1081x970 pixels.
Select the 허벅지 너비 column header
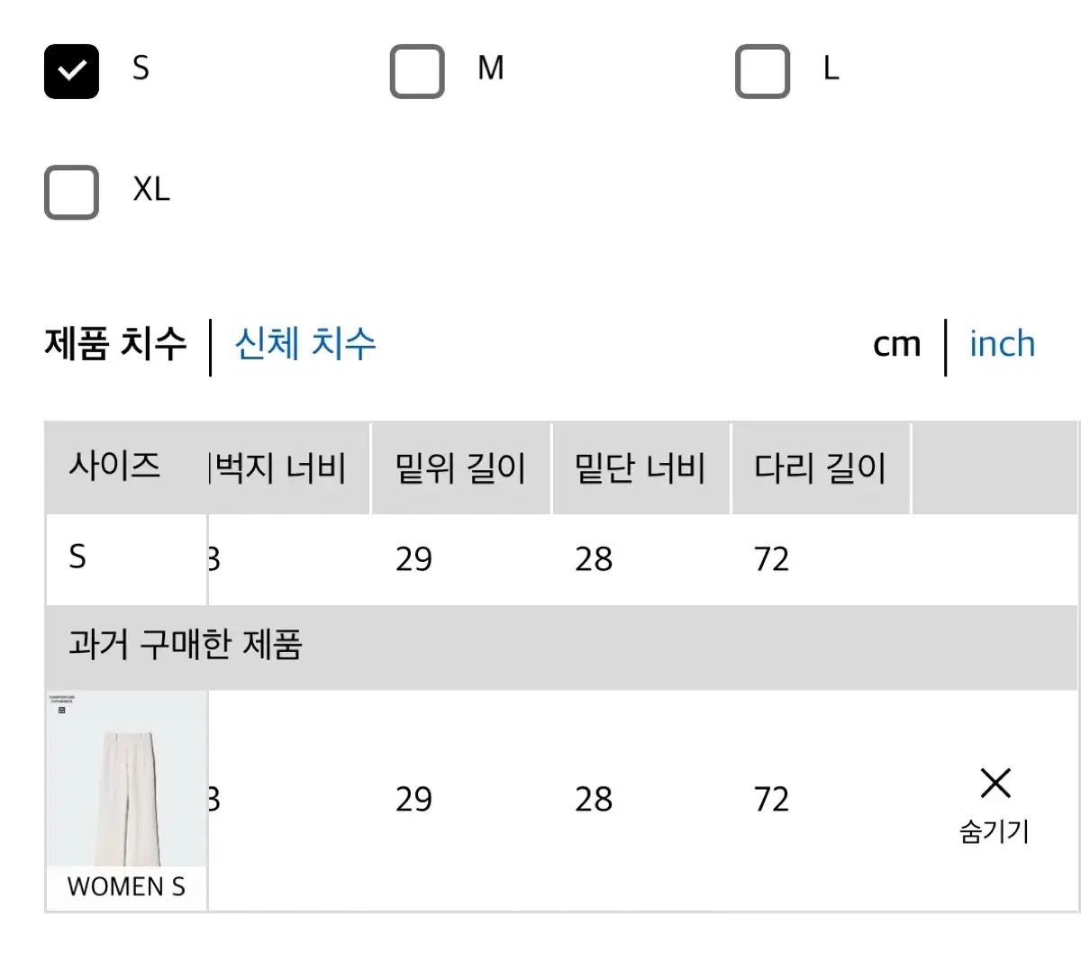pyautogui.click(x=281, y=468)
